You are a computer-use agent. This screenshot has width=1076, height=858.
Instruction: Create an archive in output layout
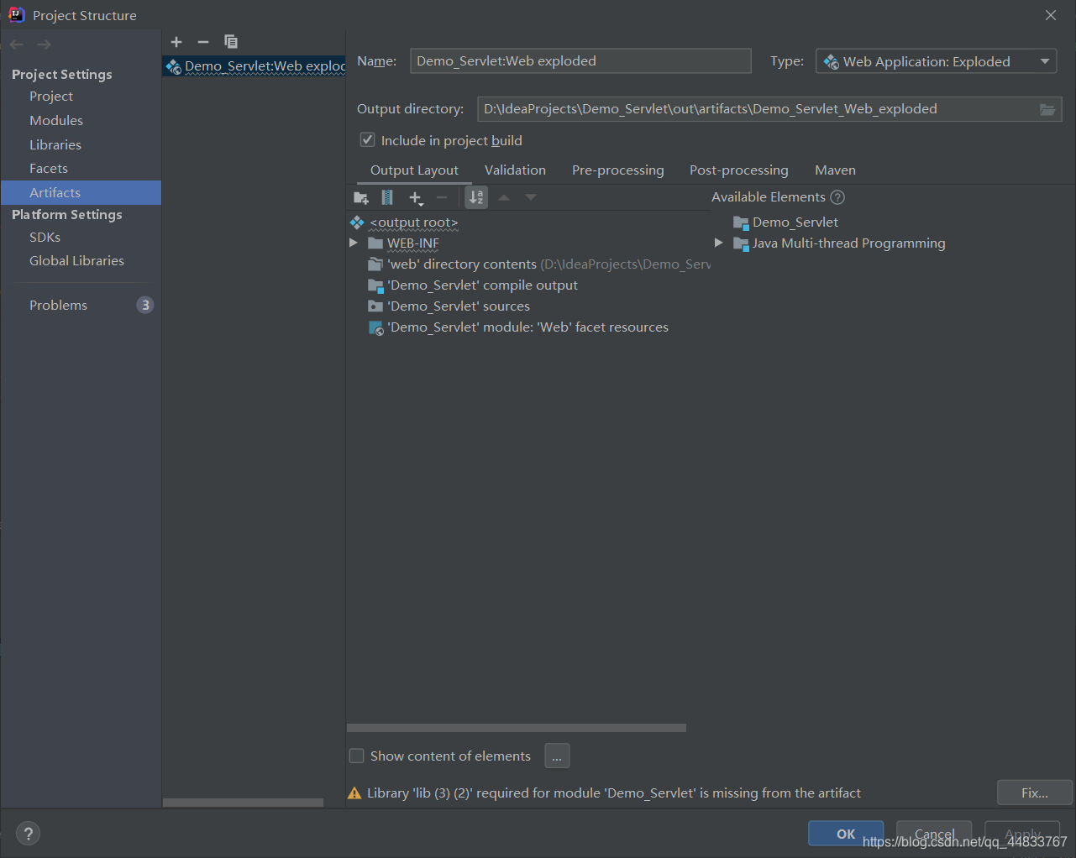387,197
